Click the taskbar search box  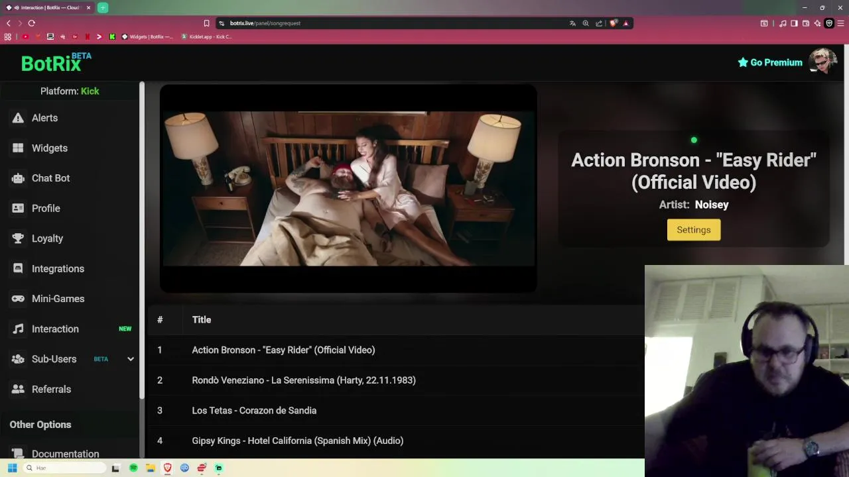point(65,468)
